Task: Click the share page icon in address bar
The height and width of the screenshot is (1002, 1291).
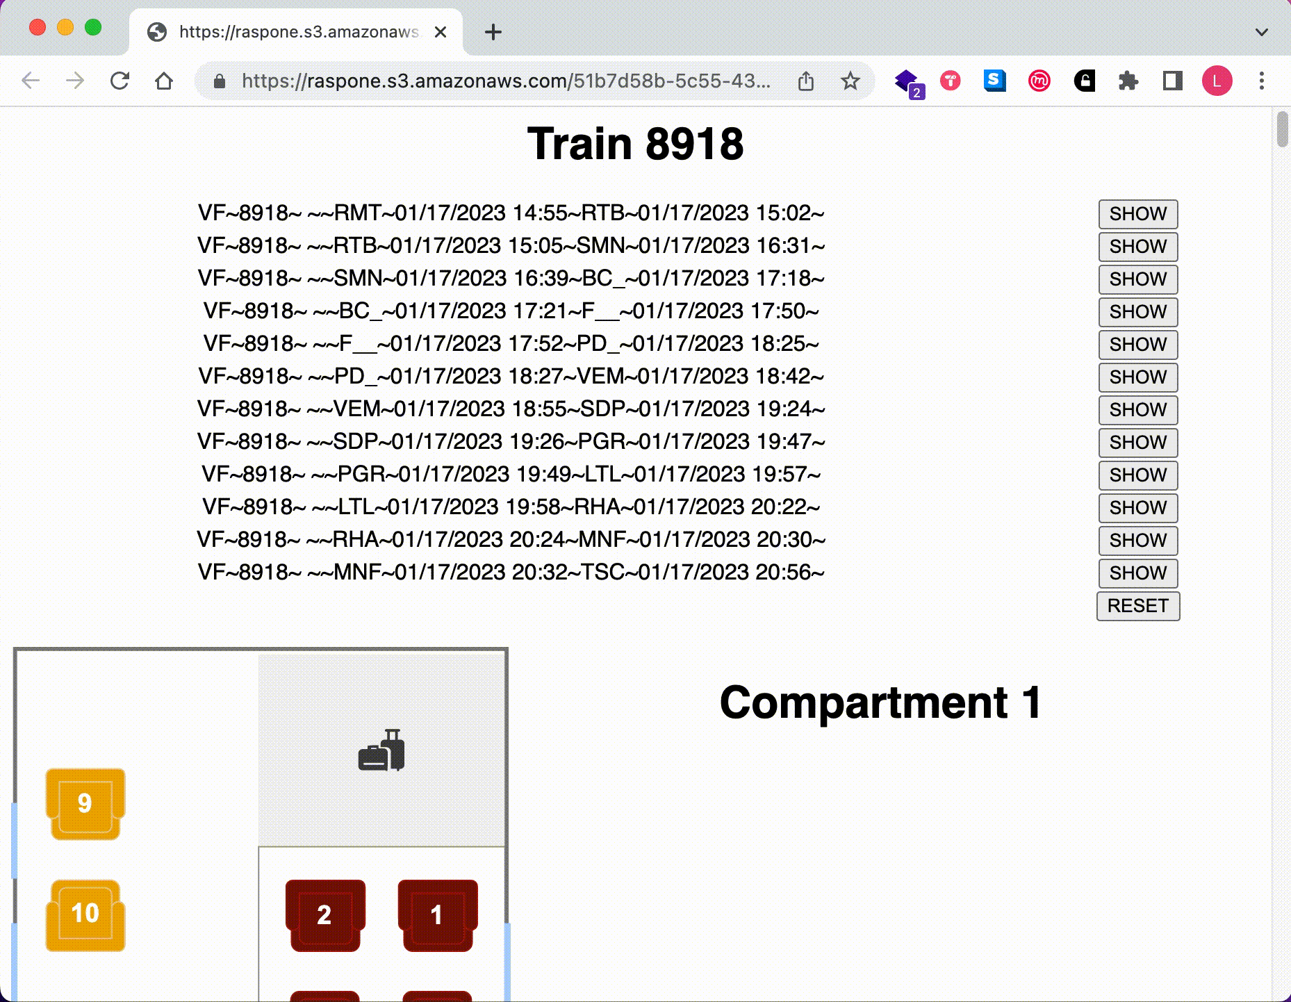Action: 806,81
